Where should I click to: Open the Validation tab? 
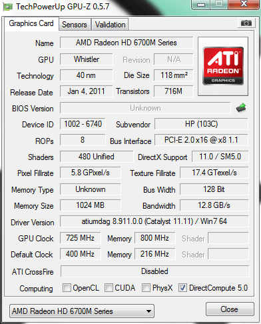[x=110, y=25]
